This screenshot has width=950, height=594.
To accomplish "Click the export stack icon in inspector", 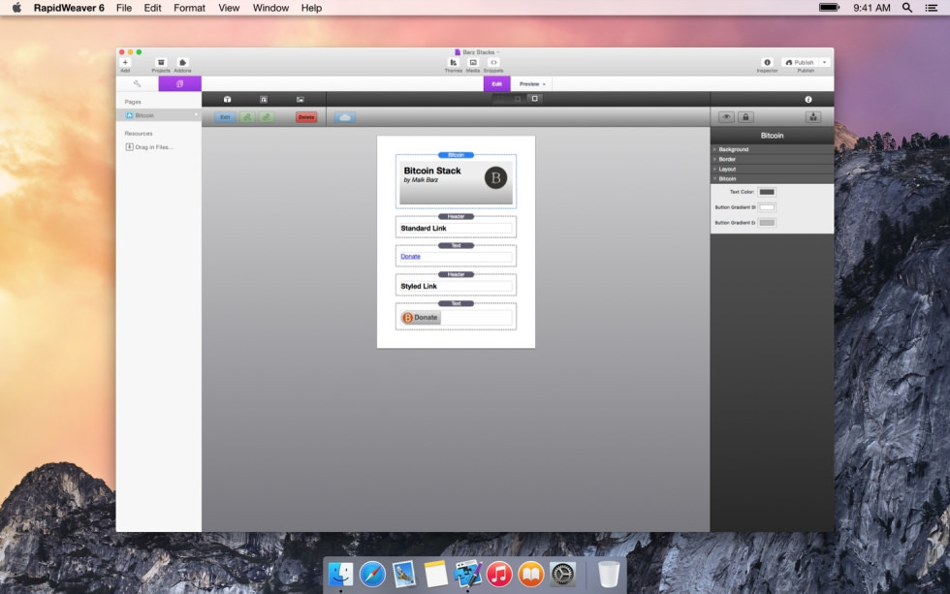I will (813, 117).
